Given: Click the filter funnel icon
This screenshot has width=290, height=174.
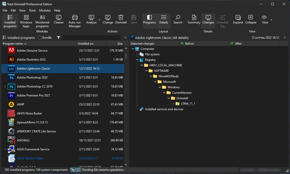Looking at the screenshot, I should tap(58, 38).
